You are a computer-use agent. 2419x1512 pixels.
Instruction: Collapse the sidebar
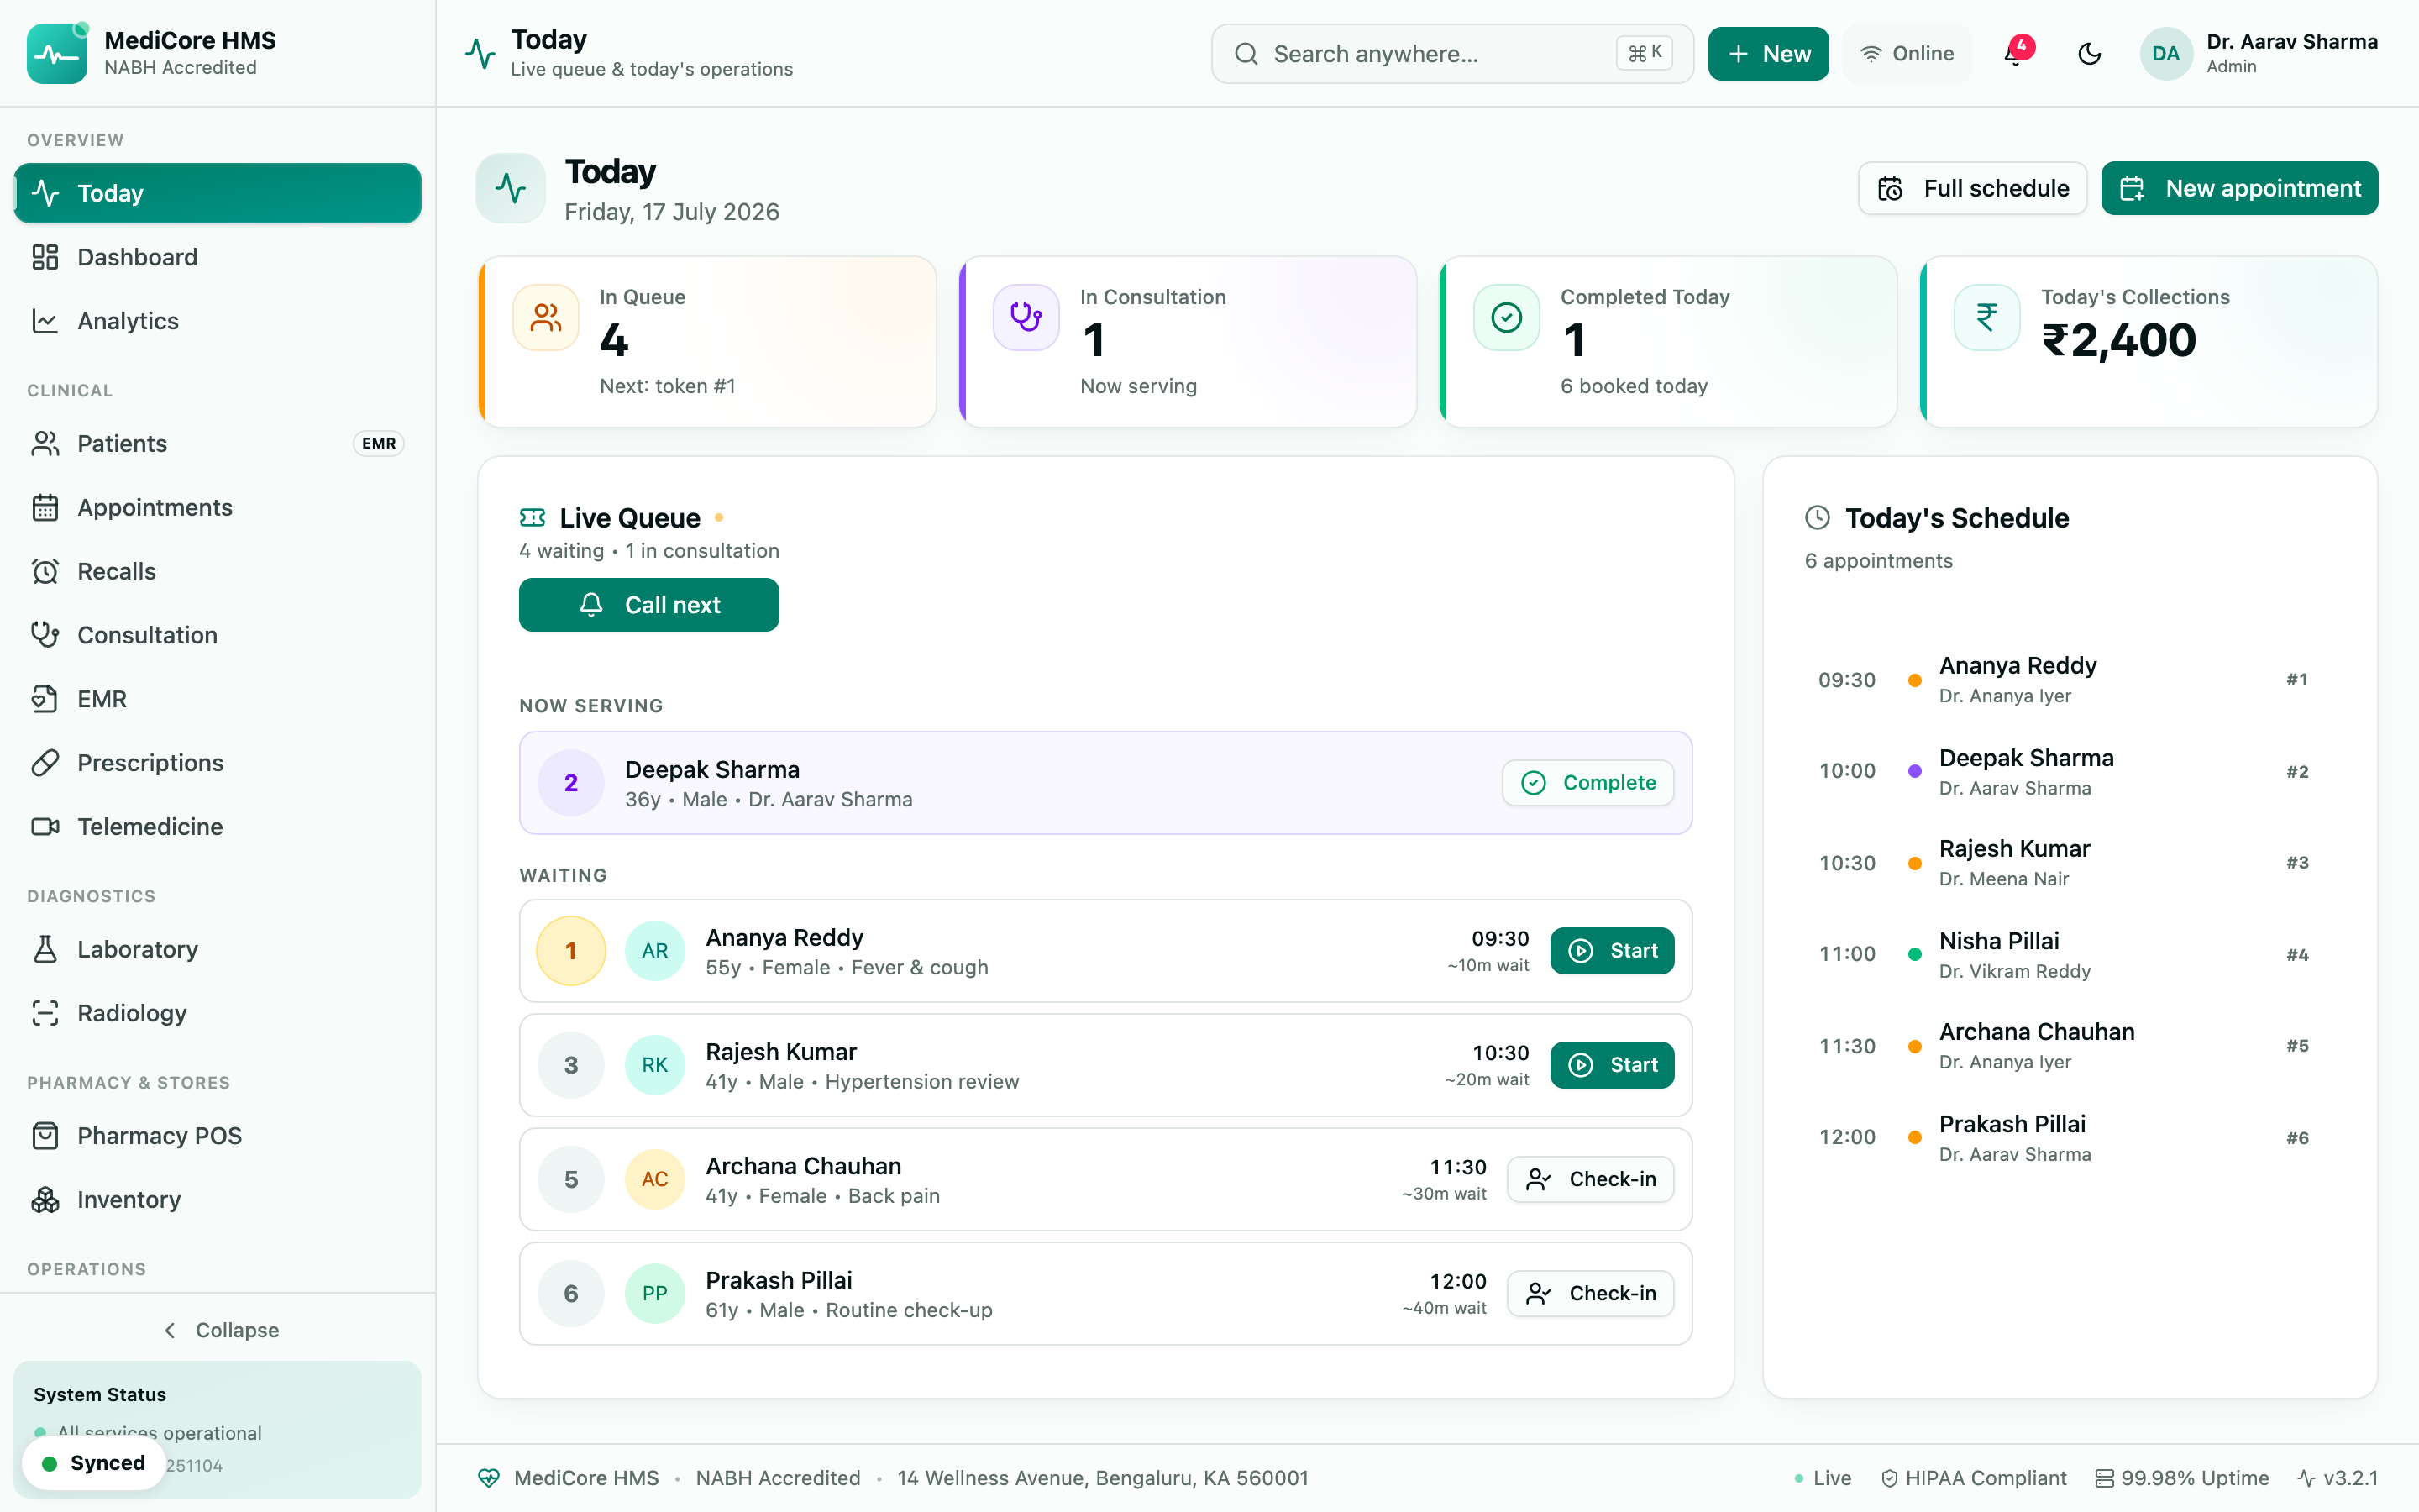point(218,1330)
